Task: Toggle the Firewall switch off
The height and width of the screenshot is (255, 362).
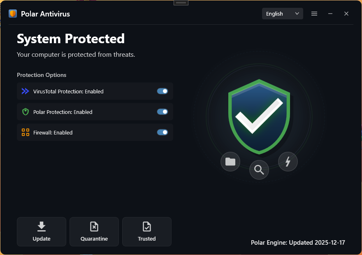Action: coord(162,132)
